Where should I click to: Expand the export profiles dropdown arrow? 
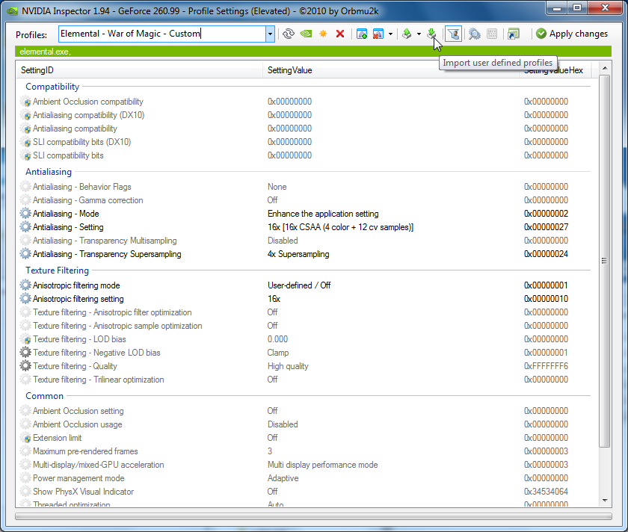coord(419,34)
